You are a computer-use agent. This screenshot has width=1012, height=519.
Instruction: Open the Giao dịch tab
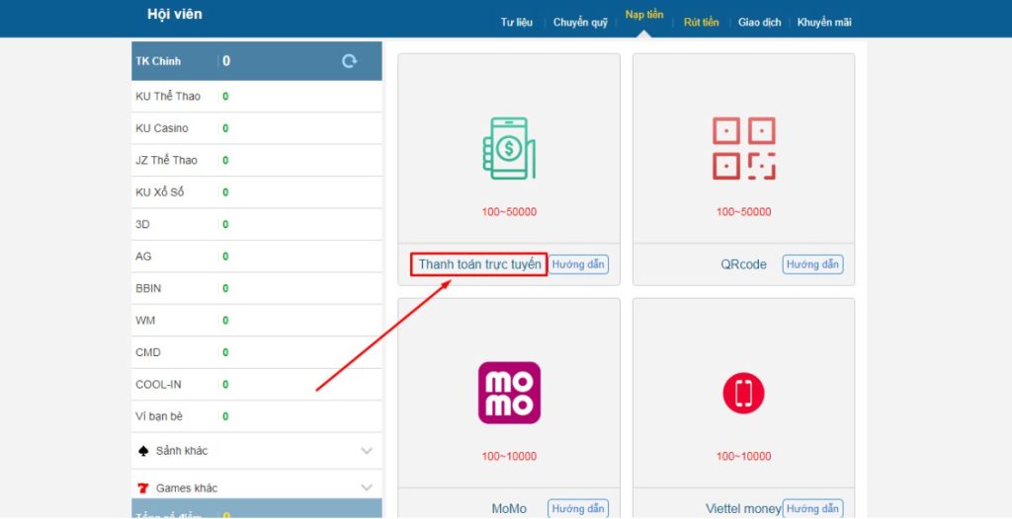click(x=760, y=23)
